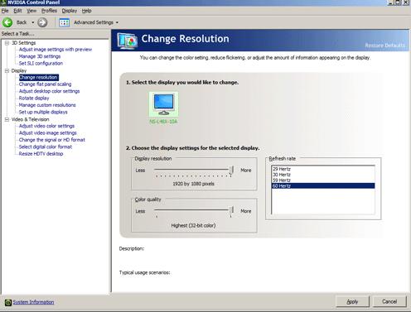The image size is (411, 312).
Task: Open Change flat panel scaling
Action: click(45, 84)
